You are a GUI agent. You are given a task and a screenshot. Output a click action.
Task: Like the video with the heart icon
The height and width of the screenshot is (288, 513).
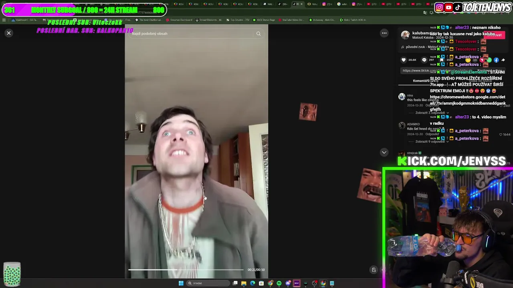tap(404, 60)
